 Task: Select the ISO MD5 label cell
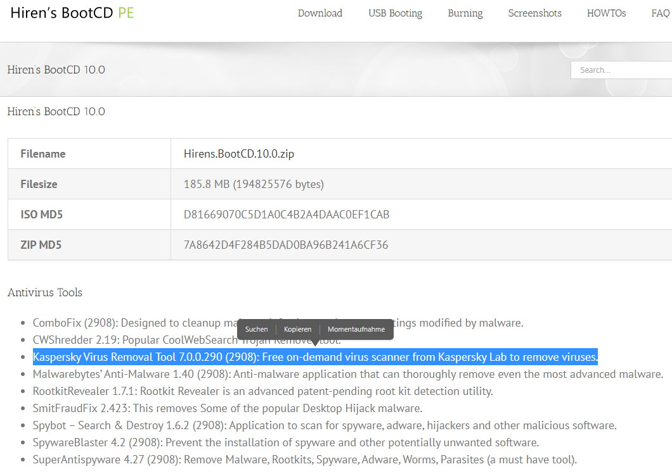point(89,215)
